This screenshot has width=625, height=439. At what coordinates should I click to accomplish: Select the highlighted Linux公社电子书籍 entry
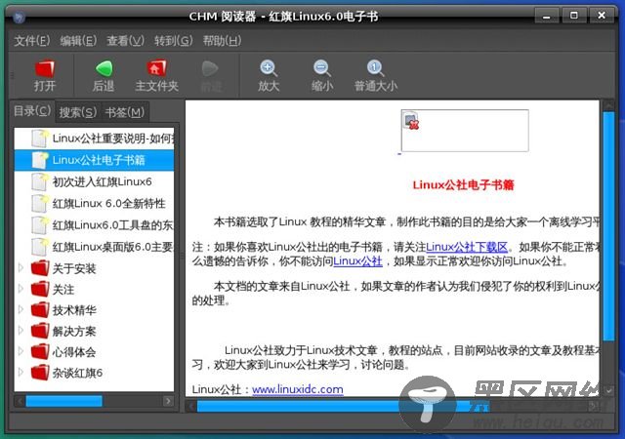coord(94,160)
